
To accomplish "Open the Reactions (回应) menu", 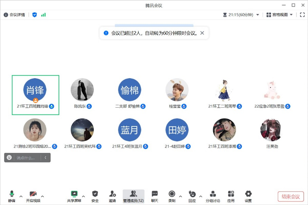I will 192,194.
